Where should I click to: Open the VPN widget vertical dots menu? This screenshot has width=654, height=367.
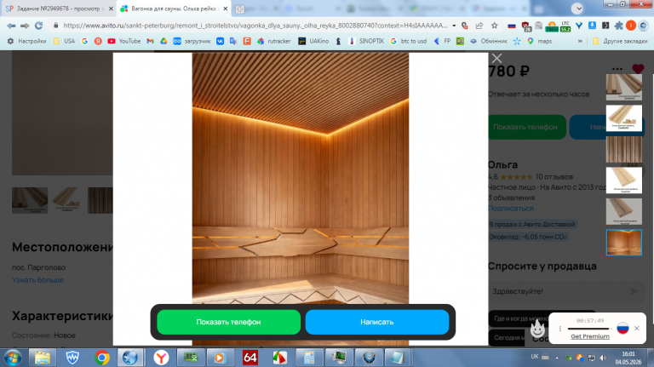point(559,329)
